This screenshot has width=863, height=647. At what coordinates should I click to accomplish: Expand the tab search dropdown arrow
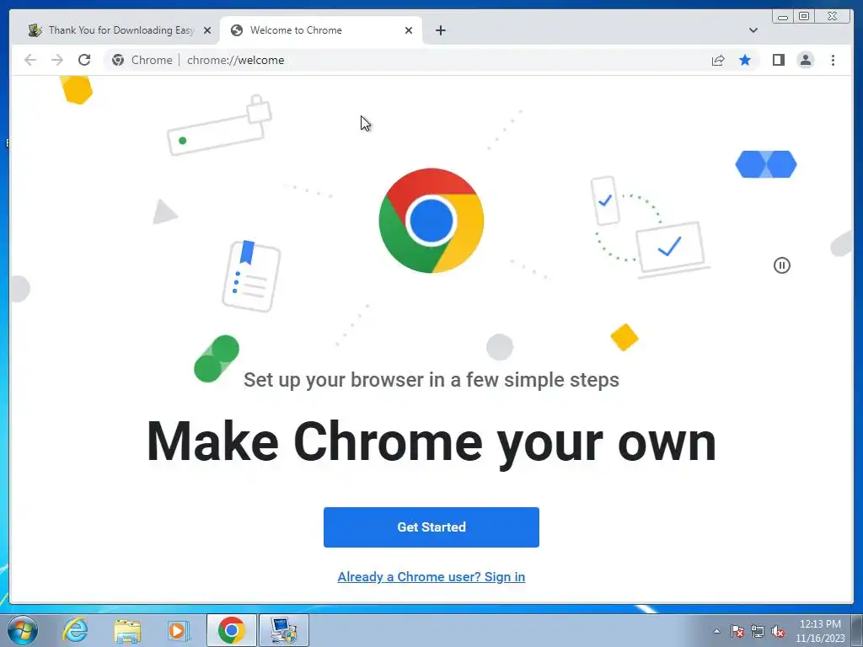click(x=753, y=30)
